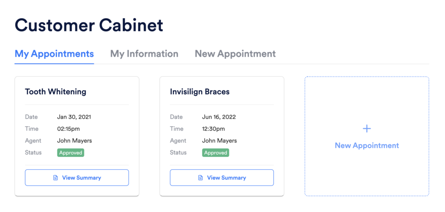
Task: Open the My Appointments tab
Action: pos(54,54)
